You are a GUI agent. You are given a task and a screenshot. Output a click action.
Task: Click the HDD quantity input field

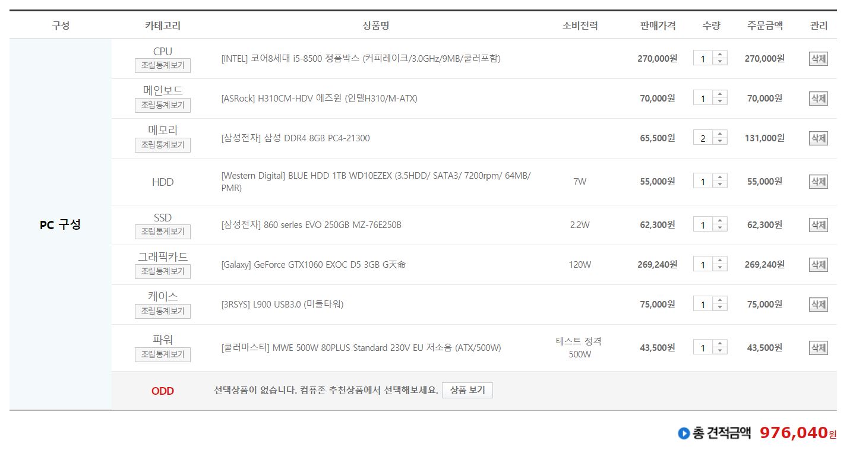[703, 182]
